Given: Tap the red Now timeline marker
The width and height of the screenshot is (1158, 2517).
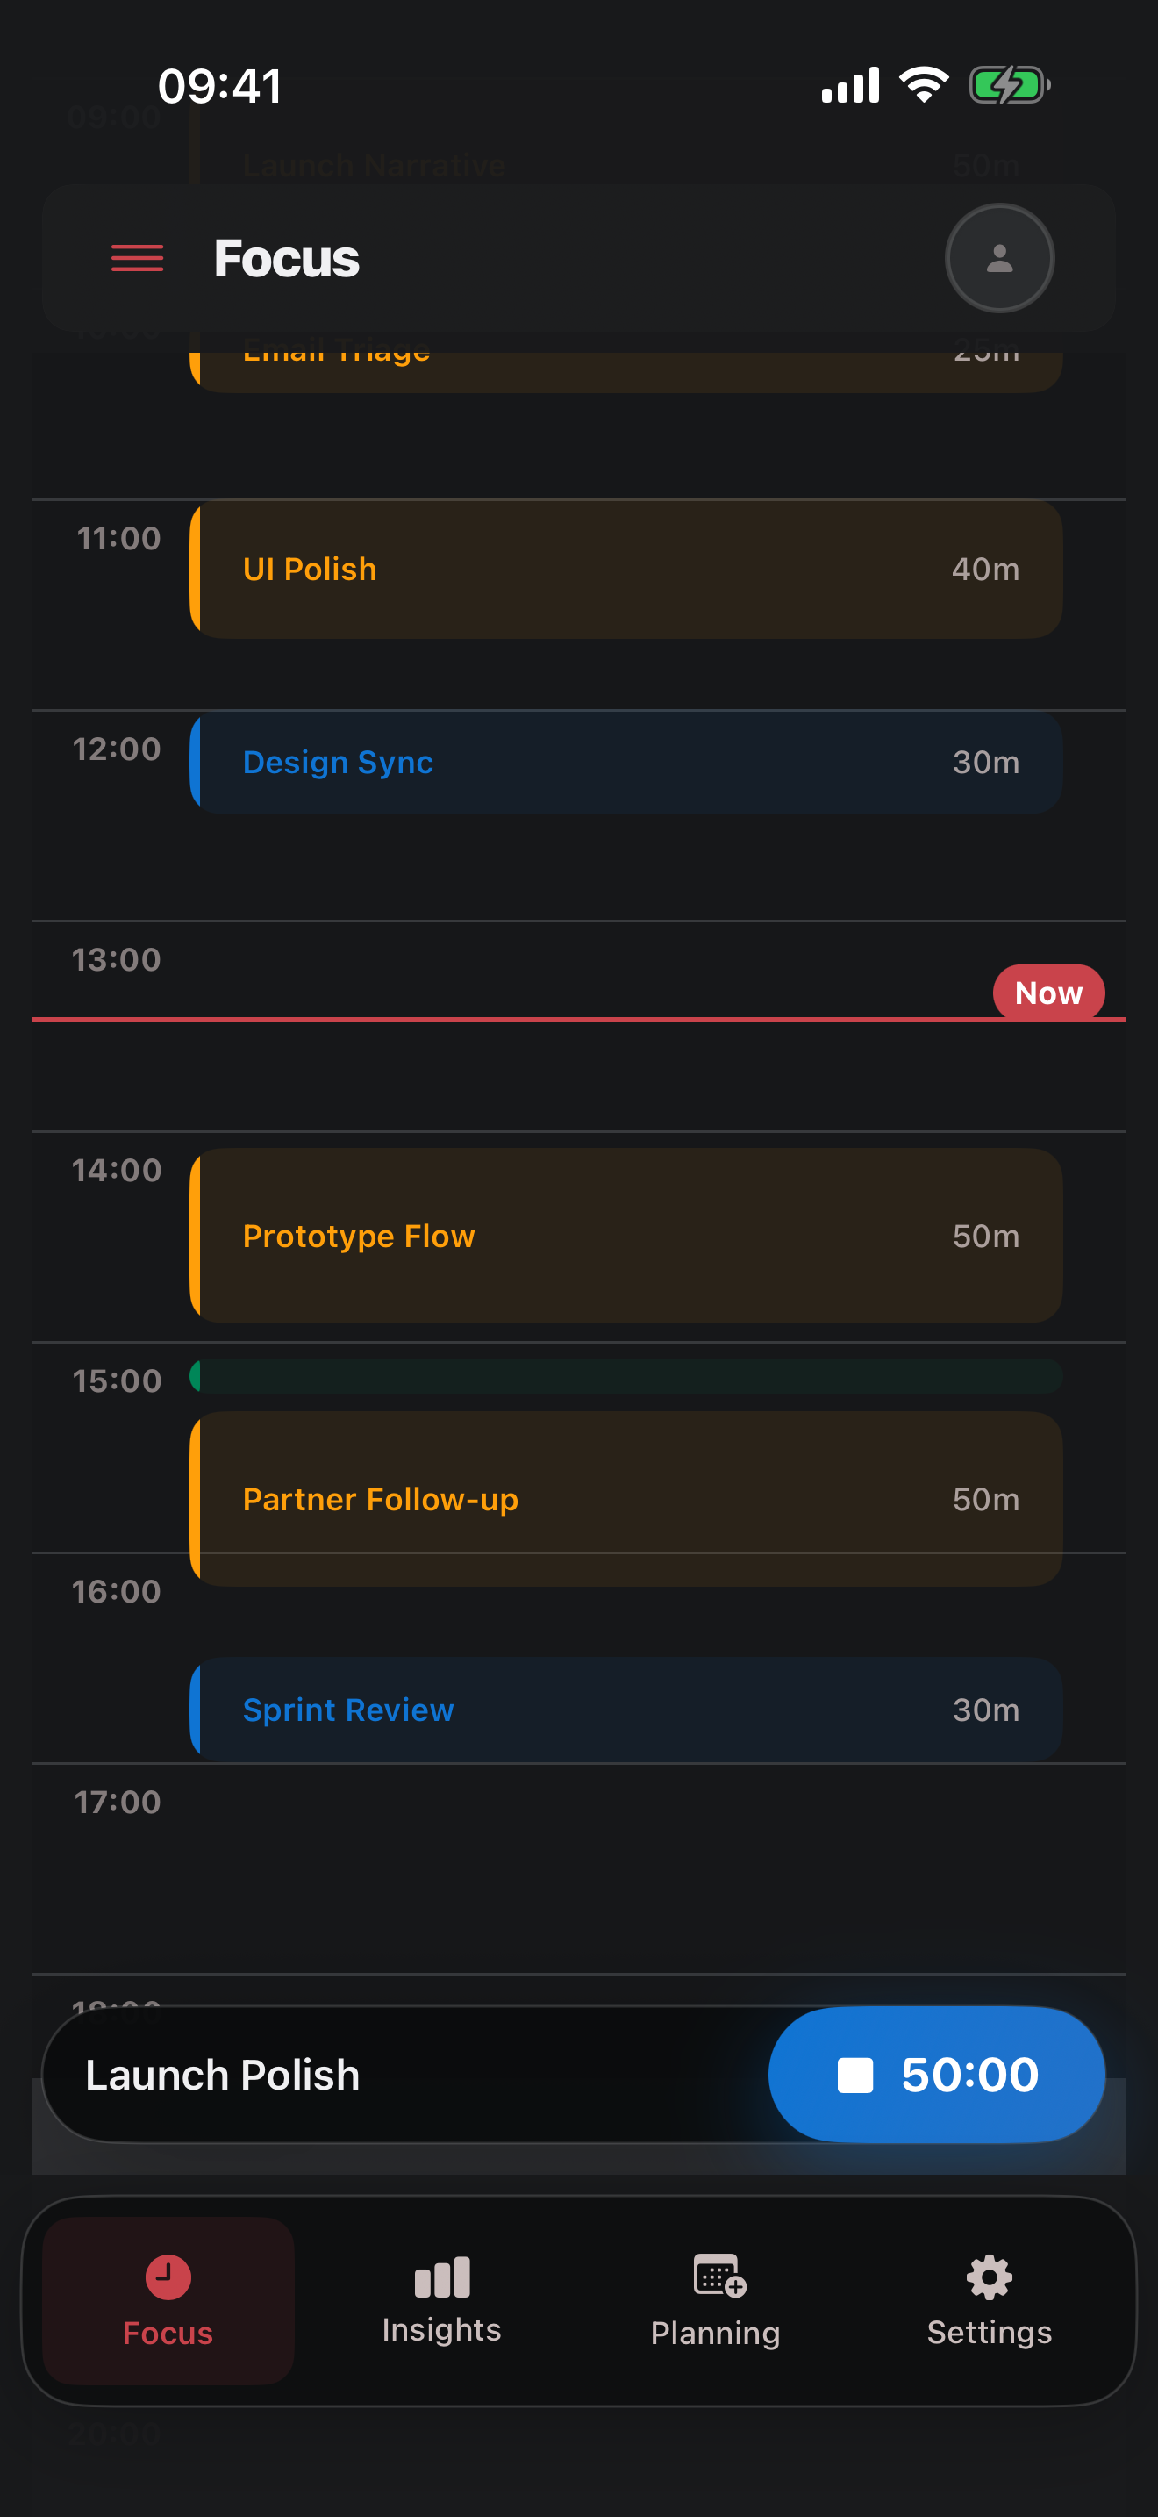Looking at the screenshot, I should 1048,993.
